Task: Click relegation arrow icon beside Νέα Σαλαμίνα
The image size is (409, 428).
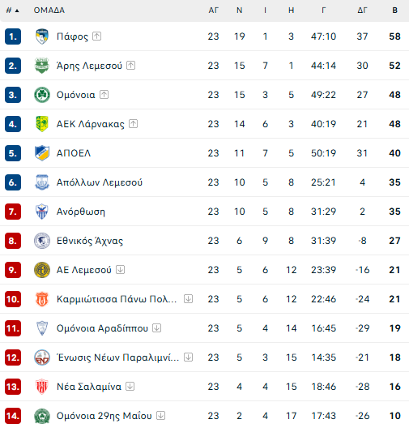Action: coord(130,387)
